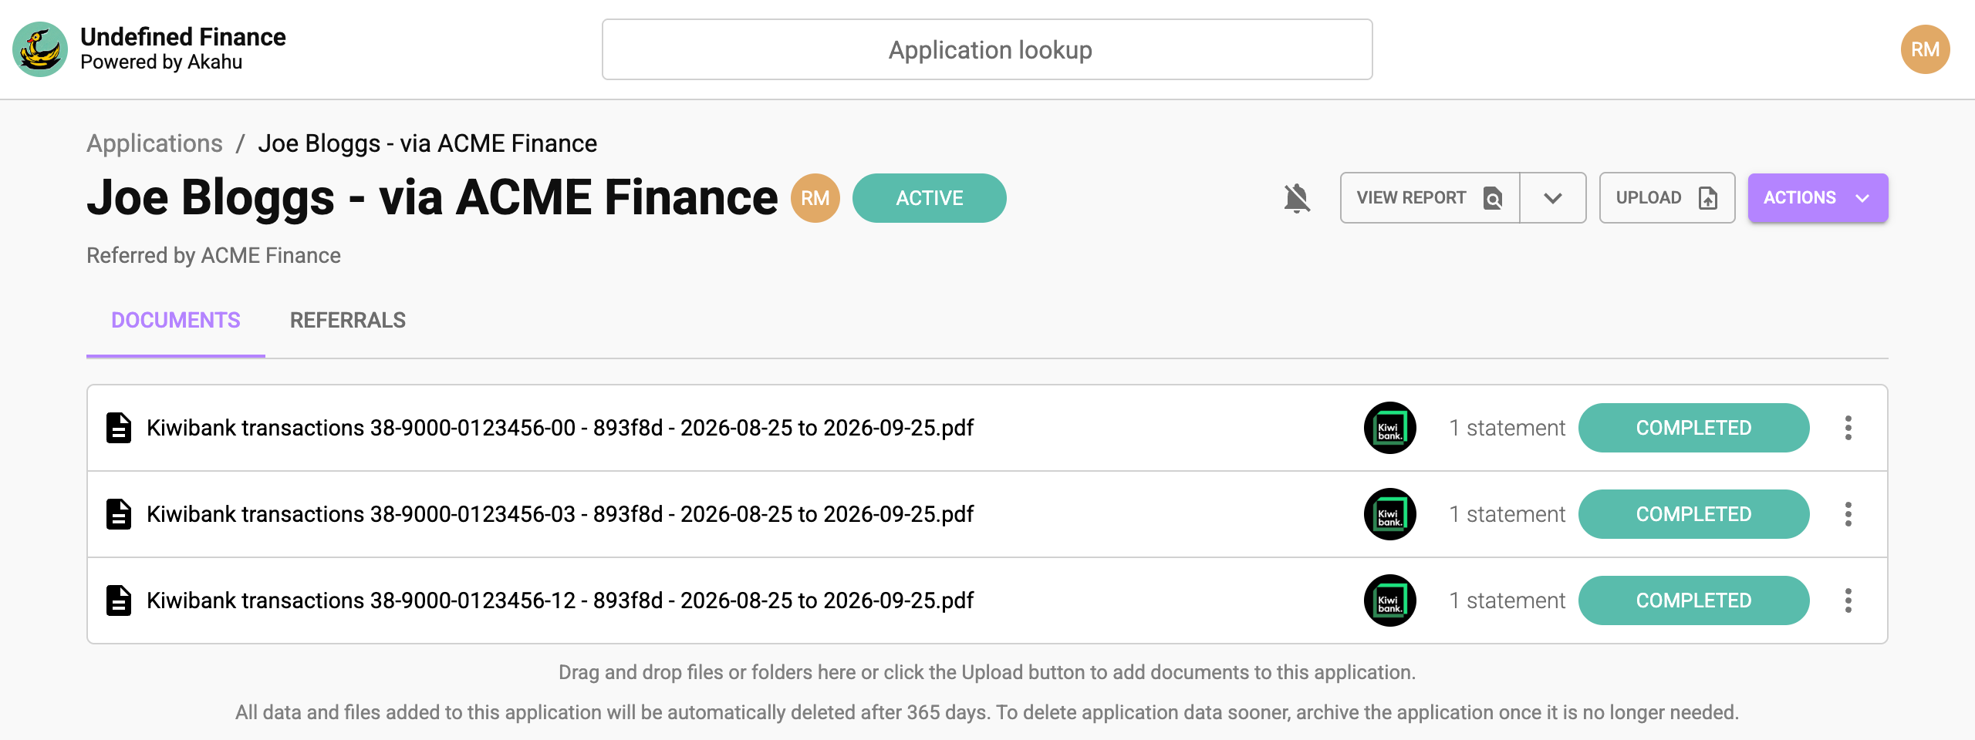Click the RM assignee badge beside title
Screen dimensions: 1975x740
[815, 198]
